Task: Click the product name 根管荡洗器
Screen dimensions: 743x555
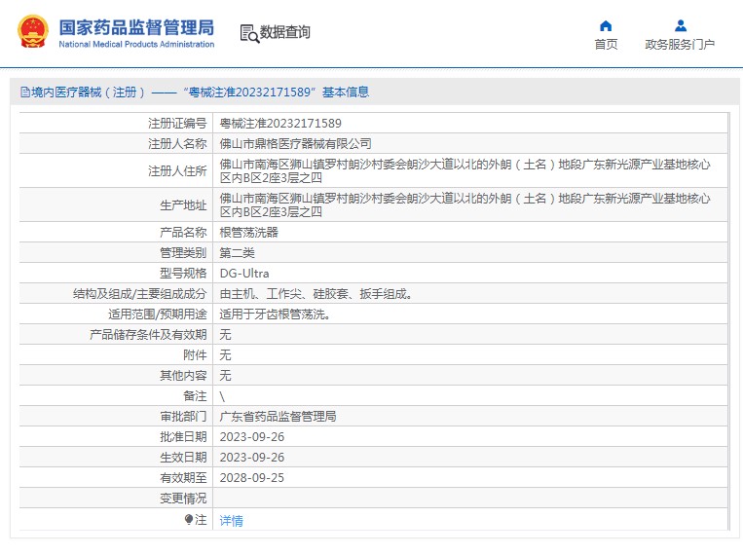Action: click(249, 233)
